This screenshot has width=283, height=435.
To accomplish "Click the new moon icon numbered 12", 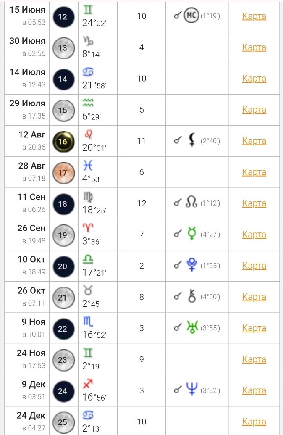I will coord(63,17).
